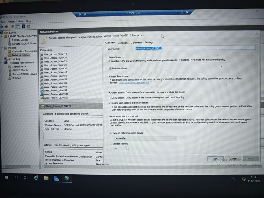
Task: Toggle Ignore user account dial-in properties
Action: (110, 103)
